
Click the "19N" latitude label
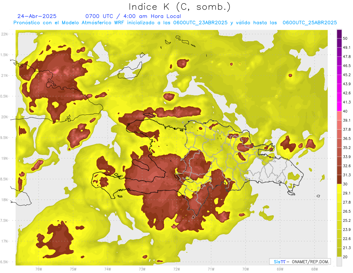pyautogui.click(x=5, y=158)
